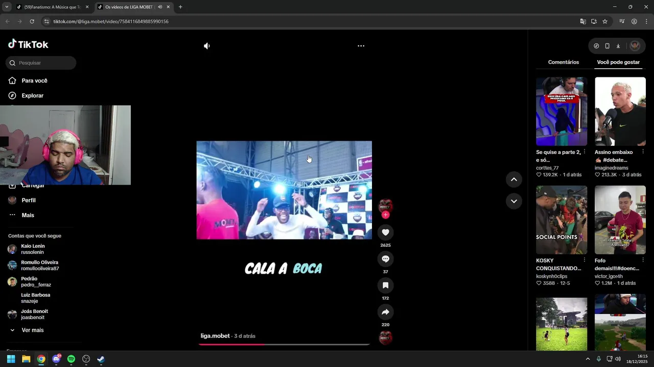Open the video's three-dot options menu
654x367 pixels.
[x=361, y=46]
